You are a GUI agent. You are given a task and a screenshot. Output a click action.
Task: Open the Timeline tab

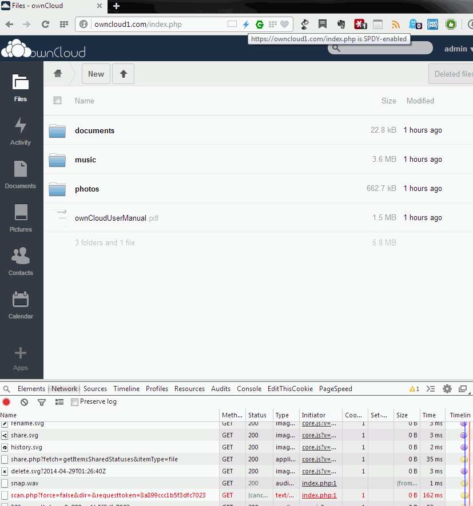(x=126, y=389)
